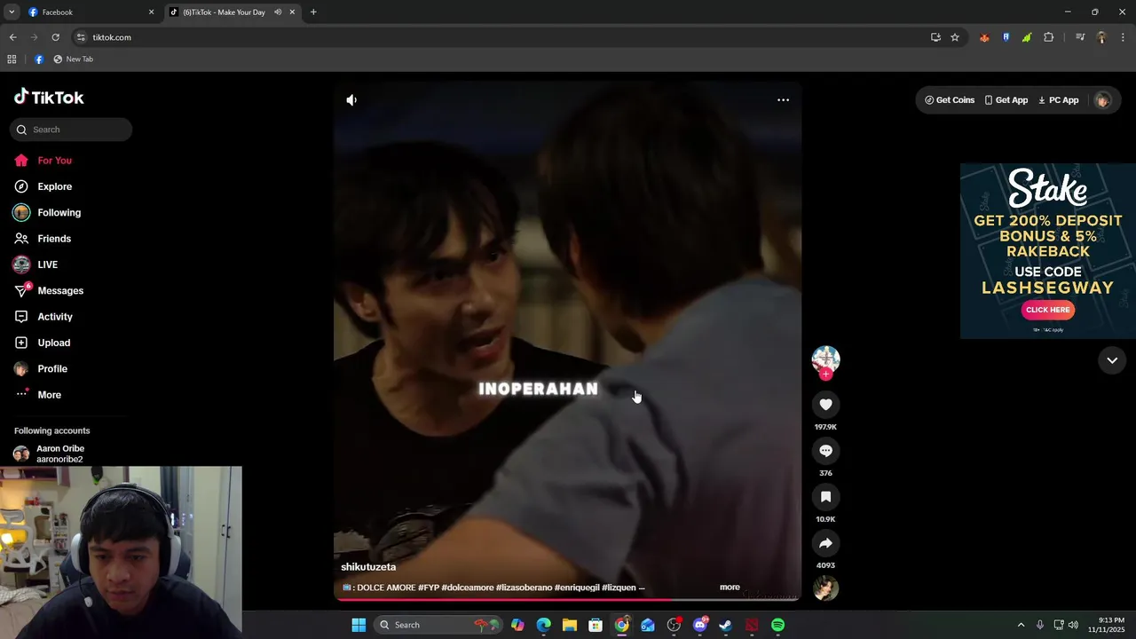
Task: Like the video with the heart icon
Action: 825,405
